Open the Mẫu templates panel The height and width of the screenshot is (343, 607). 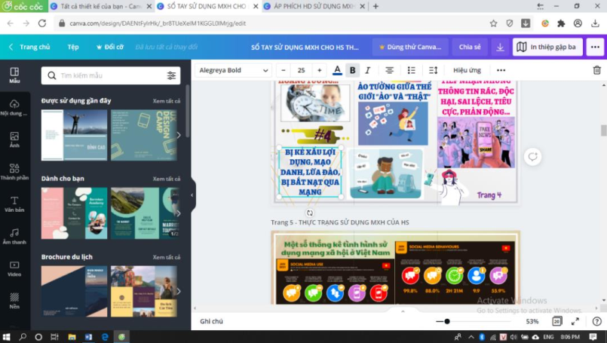15,75
